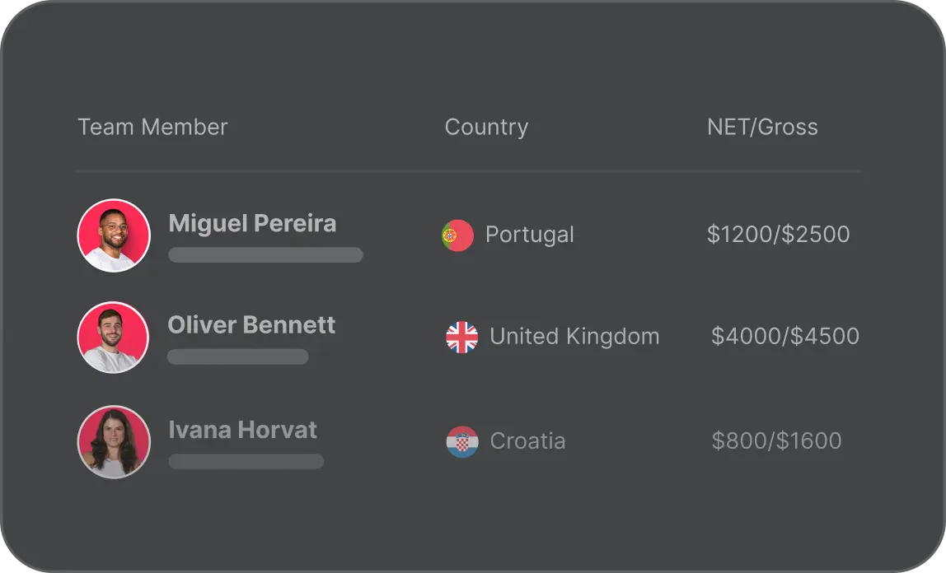Click the Croatia flag icon
Viewport: 946px width, 573px height.
pyautogui.click(x=461, y=441)
